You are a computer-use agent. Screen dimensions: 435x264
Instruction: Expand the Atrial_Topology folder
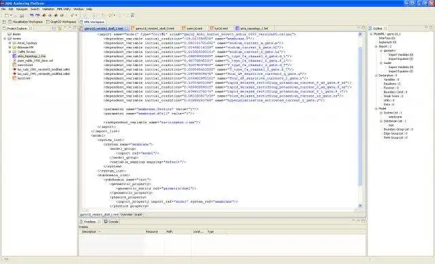pyautogui.click(x=10, y=43)
